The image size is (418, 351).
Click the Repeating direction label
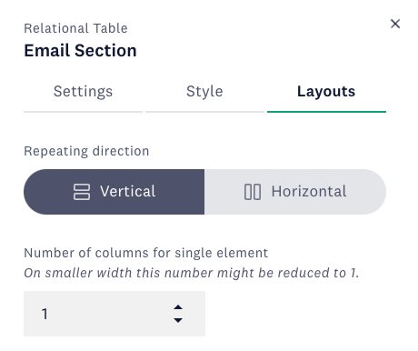86,151
